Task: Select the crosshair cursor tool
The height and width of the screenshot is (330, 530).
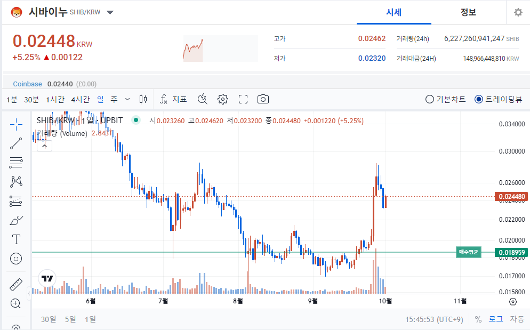Action: (16, 124)
